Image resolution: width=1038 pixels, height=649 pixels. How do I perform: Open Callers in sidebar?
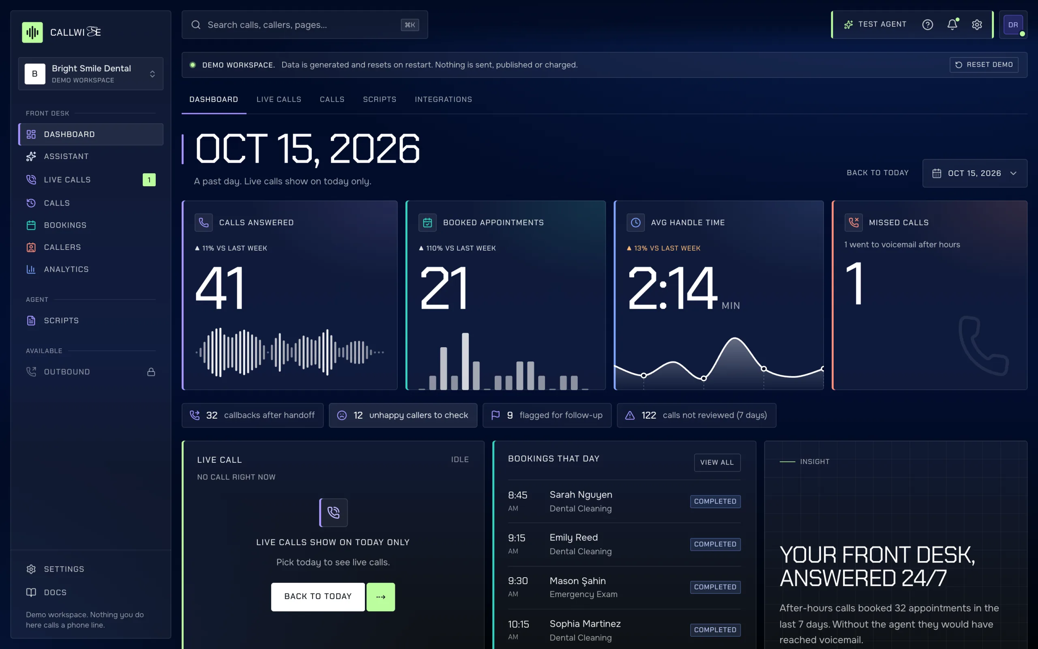coord(90,247)
